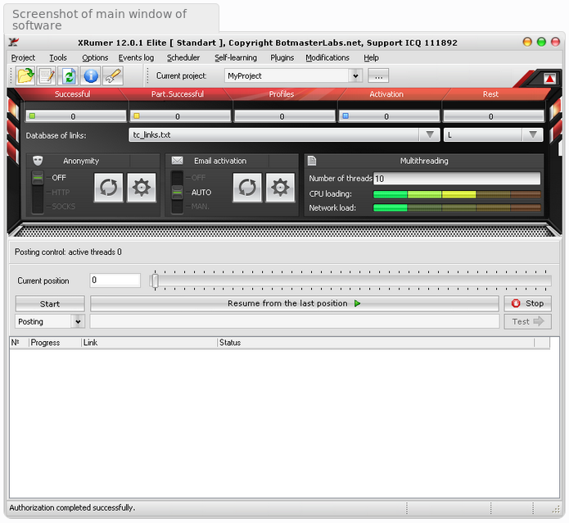Click Anonymity refresh arrows button
The height and width of the screenshot is (523, 569).
tap(109, 188)
